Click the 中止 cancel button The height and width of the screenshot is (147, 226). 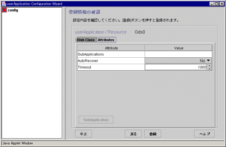[x=83, y=134]
